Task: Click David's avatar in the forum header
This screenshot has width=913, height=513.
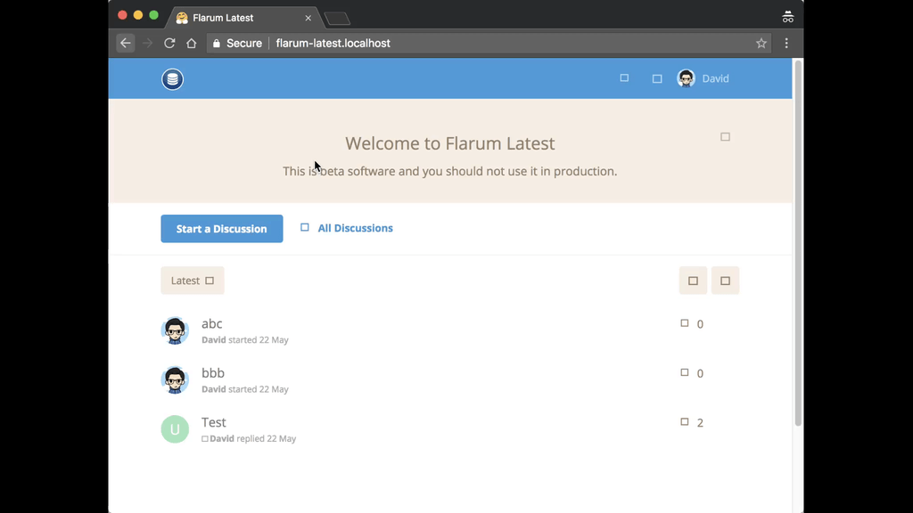Action: coord(686,78)
